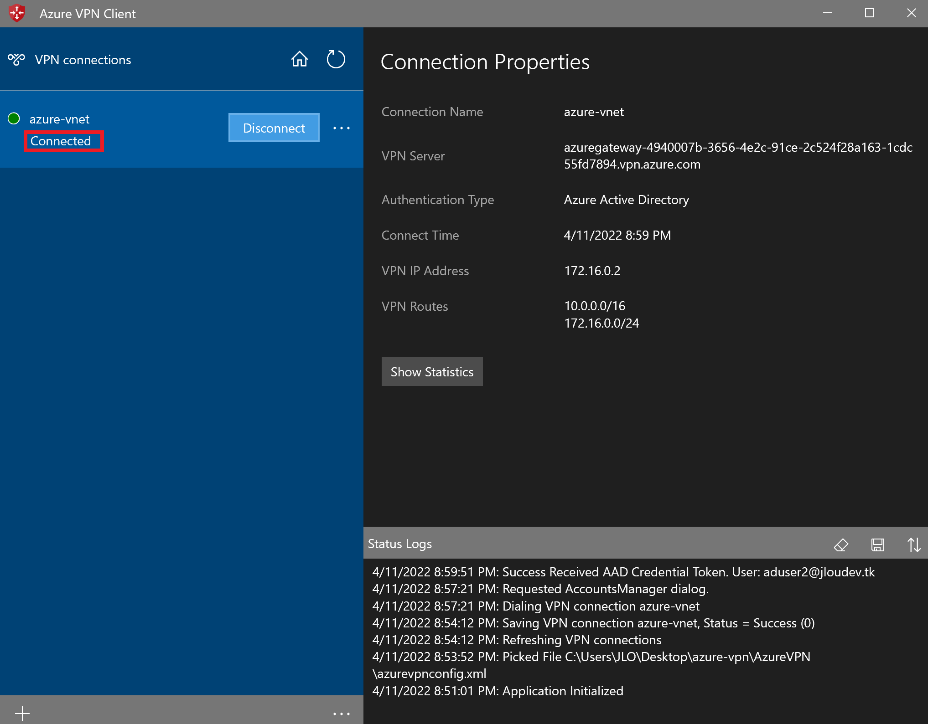The image size is (928, 724).
Task: Click the green connection status indicator
Action: [14, 118]
